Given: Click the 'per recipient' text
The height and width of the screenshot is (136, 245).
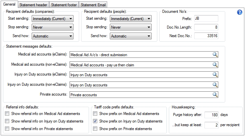Looking at the screenshot, I should [x=230, y=125].
